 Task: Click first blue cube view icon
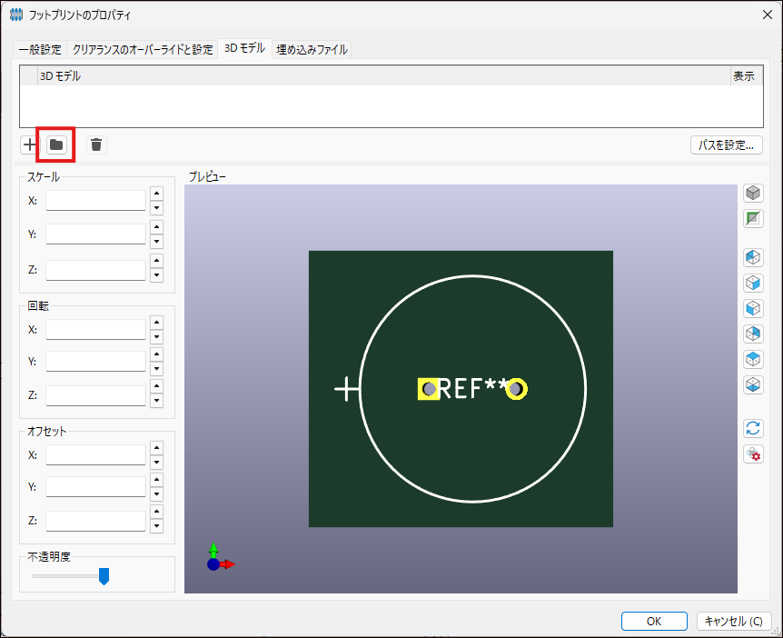click(x=753, y=257)
